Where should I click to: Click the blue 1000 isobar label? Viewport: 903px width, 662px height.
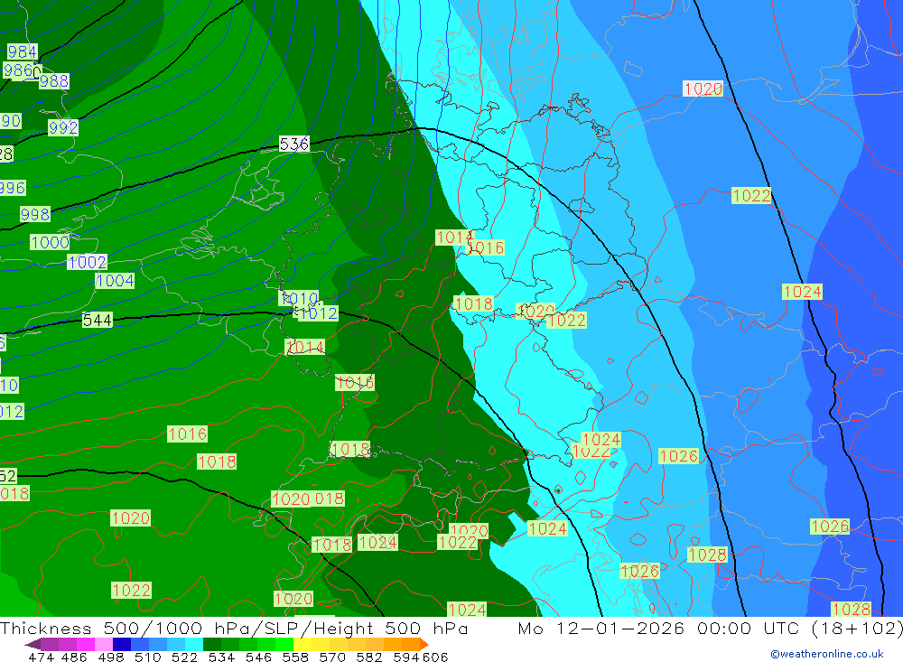50,242
